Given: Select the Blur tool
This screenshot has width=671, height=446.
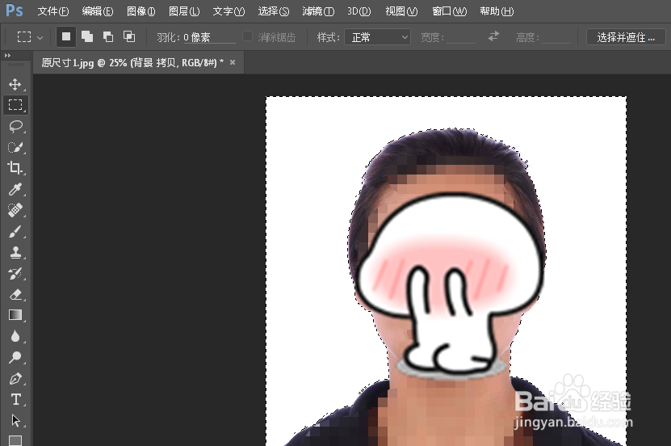Looking at the screenshot, I should click(x=15, y=336).
